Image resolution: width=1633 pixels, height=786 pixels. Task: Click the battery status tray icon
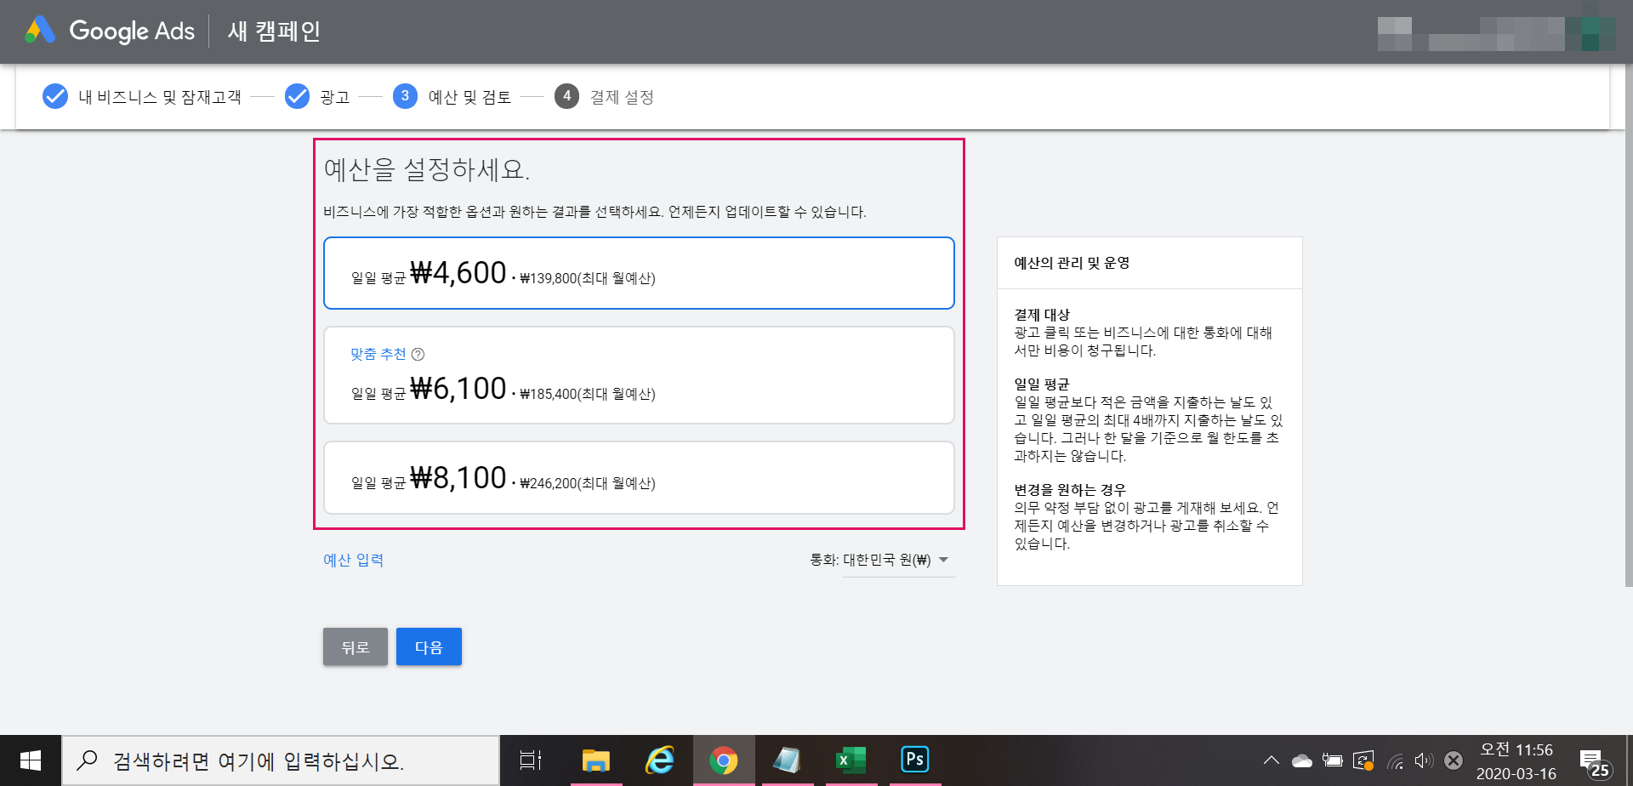1333,760
